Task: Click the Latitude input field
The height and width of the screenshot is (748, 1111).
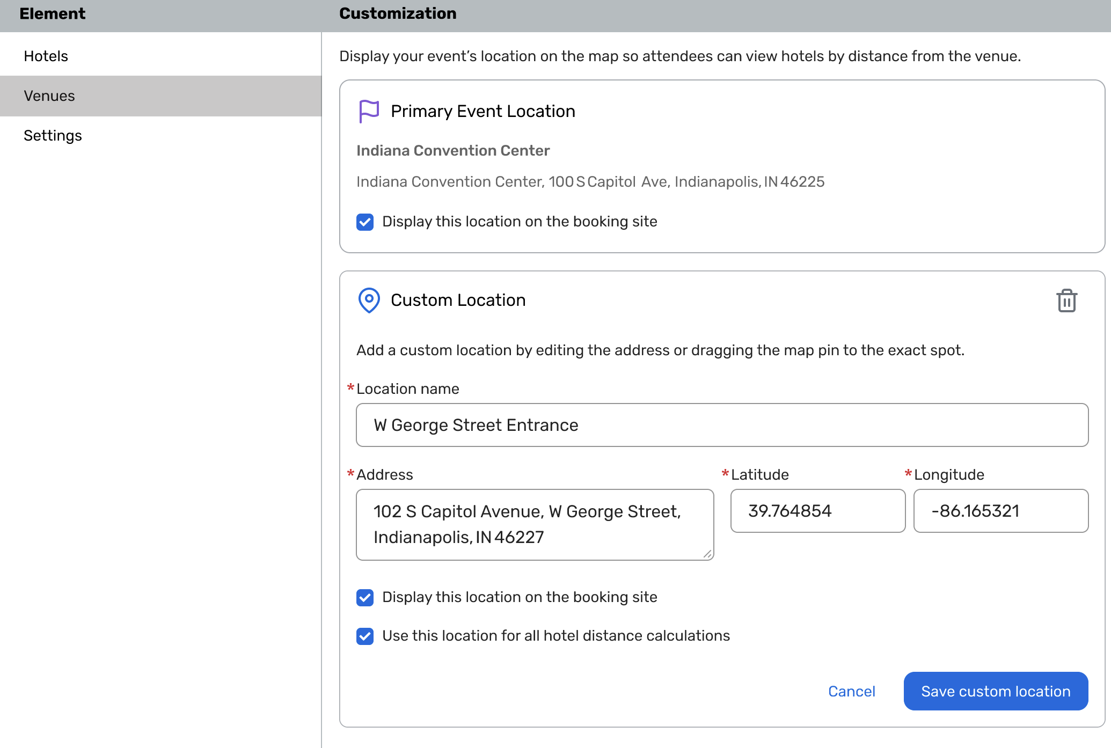Action: click(x=817, y=511)
